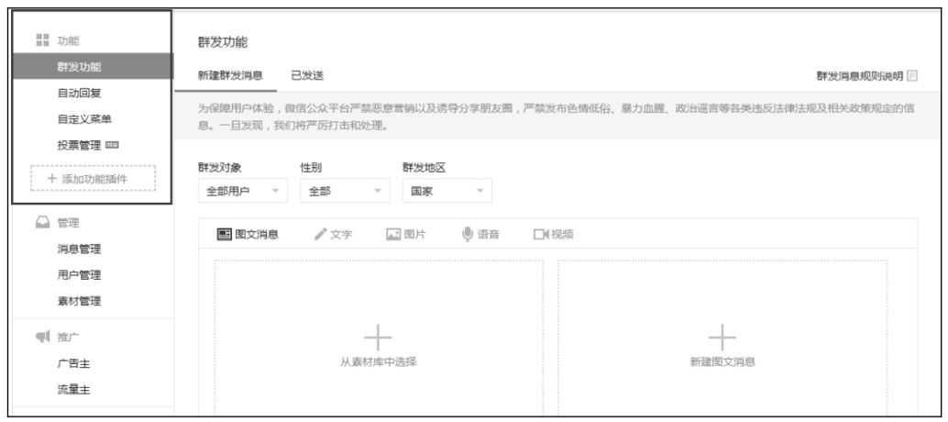Click the notice text starting 为保障用户体验
948x422 pixels.
click(557, 118)
